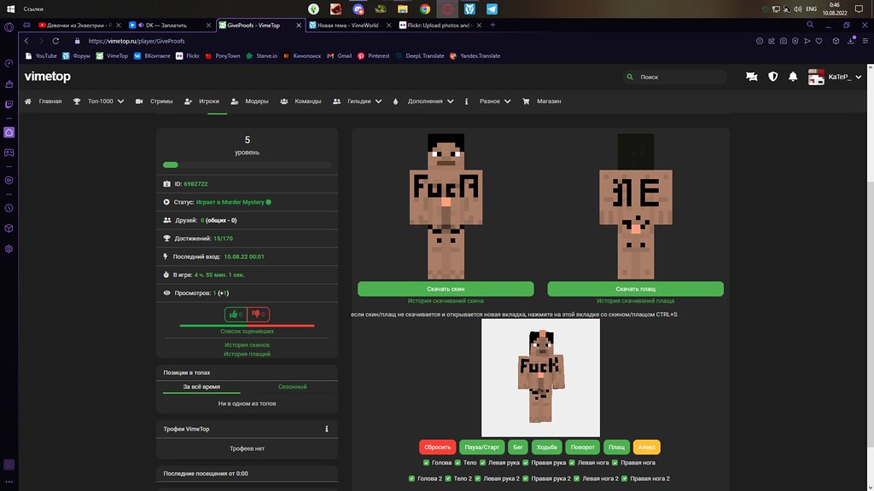
Task: Open the Стримы navigation item
Action: tap(154, 101)
